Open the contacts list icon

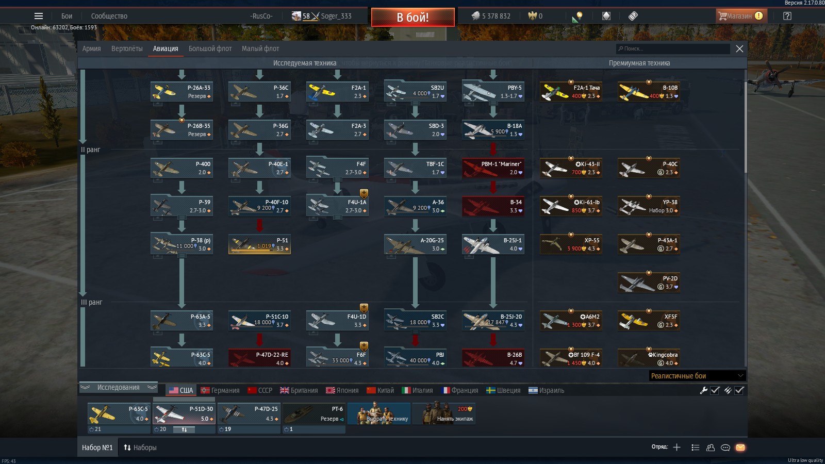pos(695,448)
